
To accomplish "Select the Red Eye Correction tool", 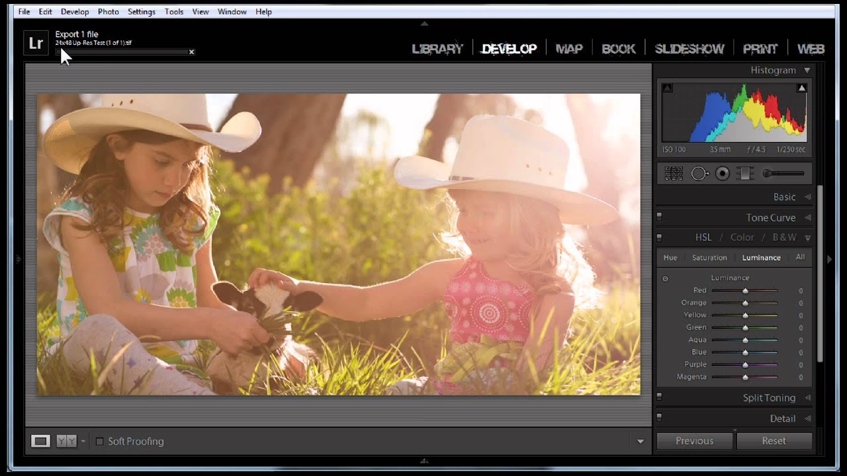I will (723, 173).
